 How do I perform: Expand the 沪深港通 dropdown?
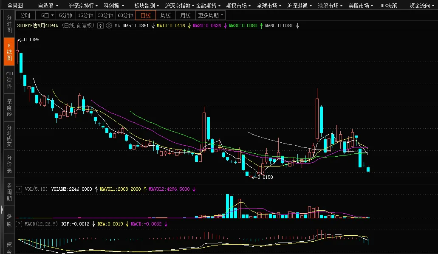pos(300,6)
